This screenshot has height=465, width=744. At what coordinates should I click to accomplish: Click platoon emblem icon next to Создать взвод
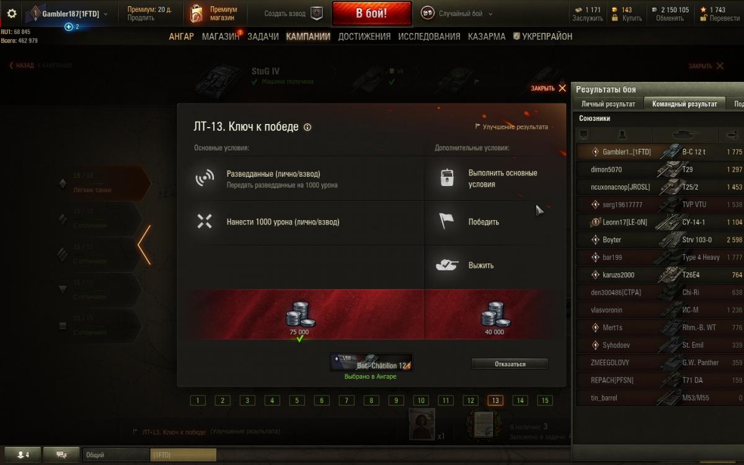click(x=316, y=13)
